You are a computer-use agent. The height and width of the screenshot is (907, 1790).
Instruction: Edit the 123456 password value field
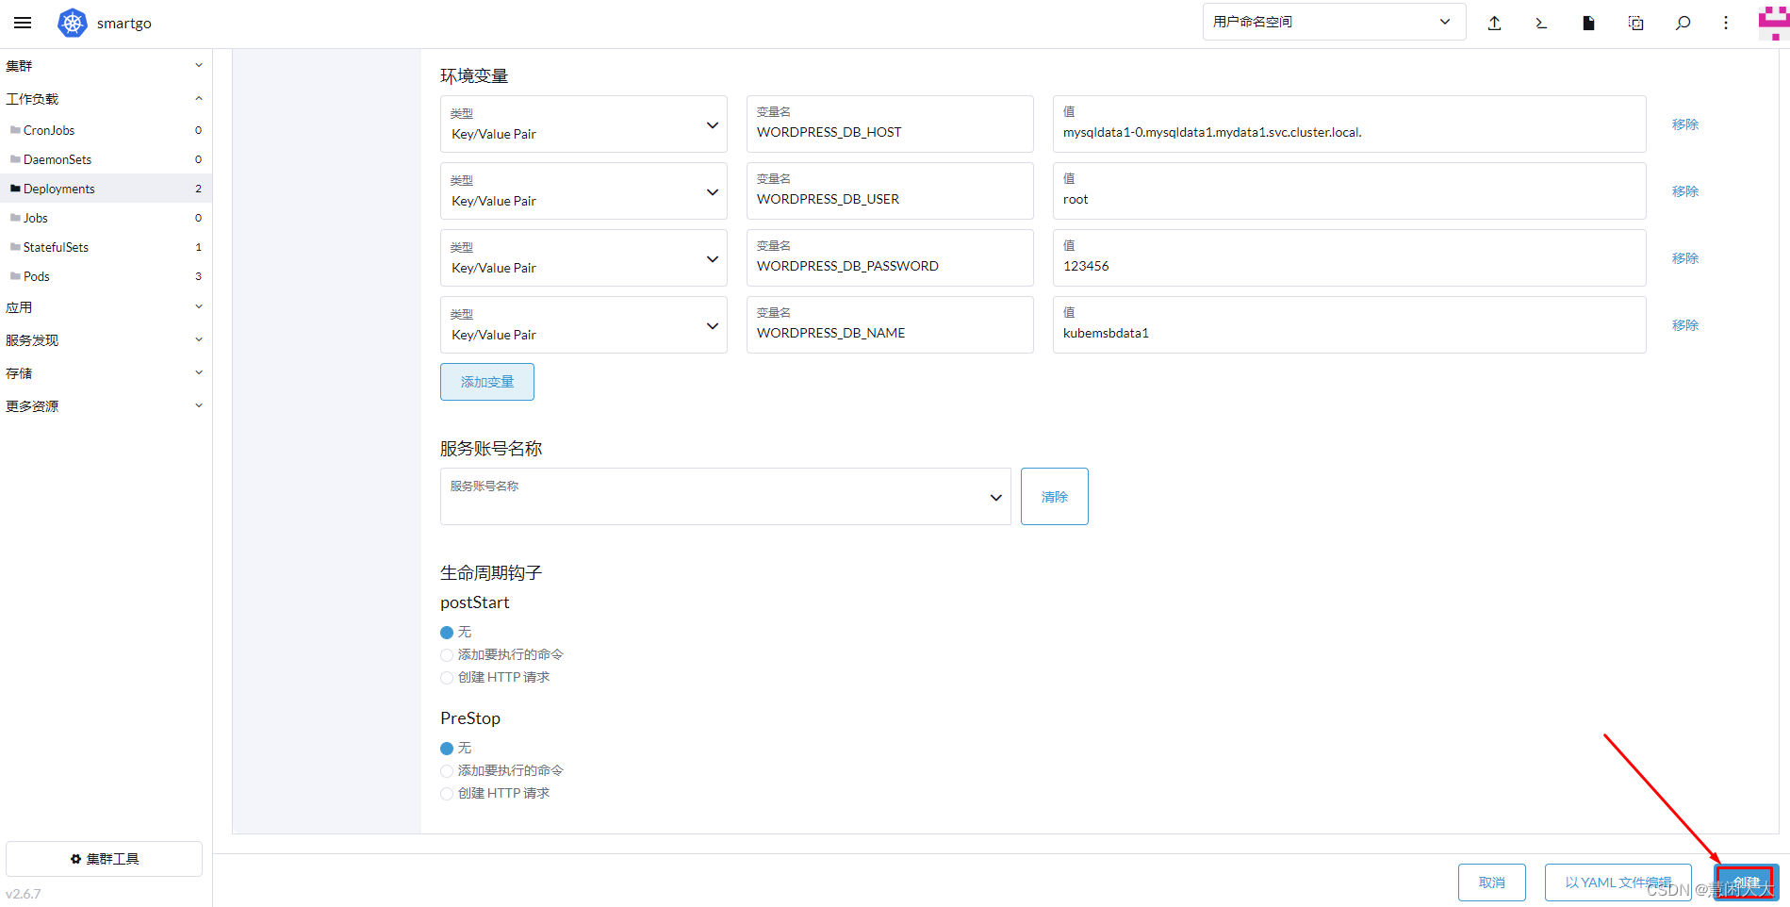[x=1350, y=257]
